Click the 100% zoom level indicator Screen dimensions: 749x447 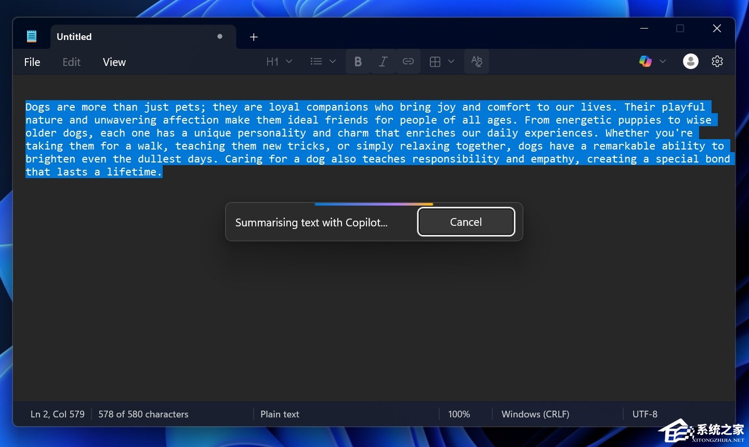(459, 414)
